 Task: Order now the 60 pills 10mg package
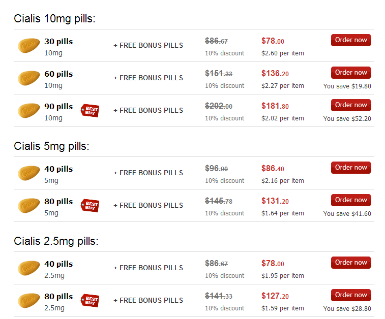tap(351, 73)
